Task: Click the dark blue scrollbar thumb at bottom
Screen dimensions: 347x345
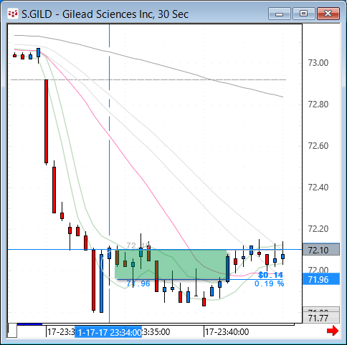Action: click(x=29, y=324)
